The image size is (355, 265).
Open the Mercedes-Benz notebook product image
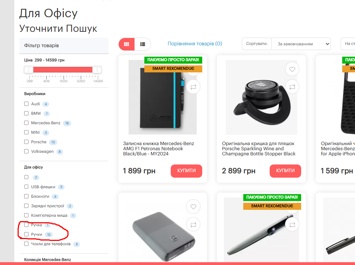[x=163, y=97]
